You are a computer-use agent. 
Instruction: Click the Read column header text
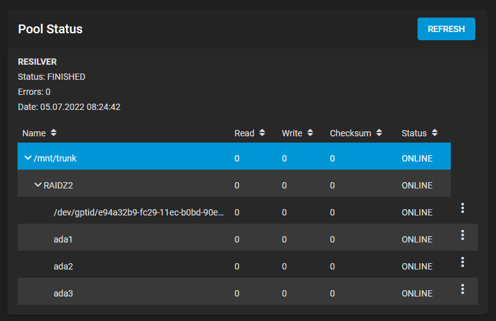coord(244,133)
